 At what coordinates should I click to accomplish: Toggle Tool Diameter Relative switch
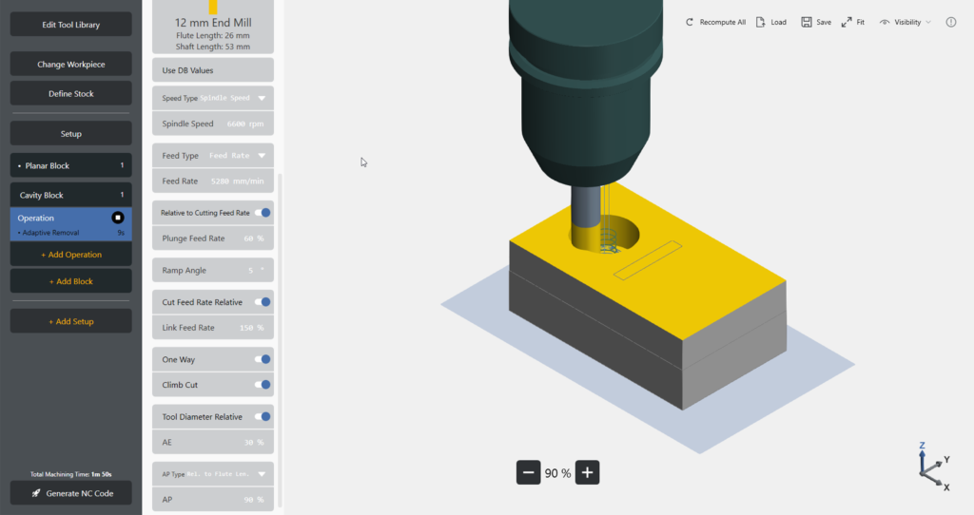[x=263, y=416]
